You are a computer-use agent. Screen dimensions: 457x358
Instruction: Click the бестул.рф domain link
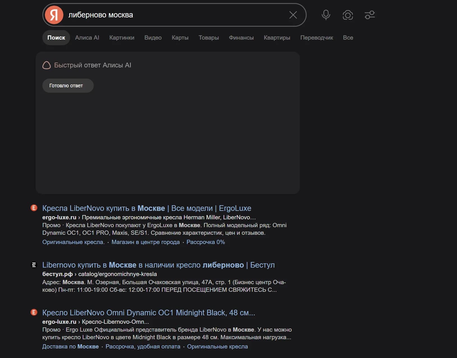coord(58,274)
